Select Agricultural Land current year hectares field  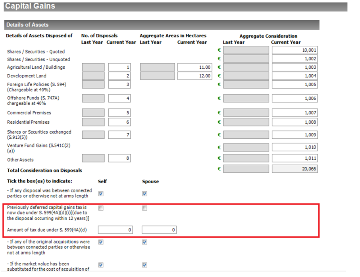coord(195,67)
